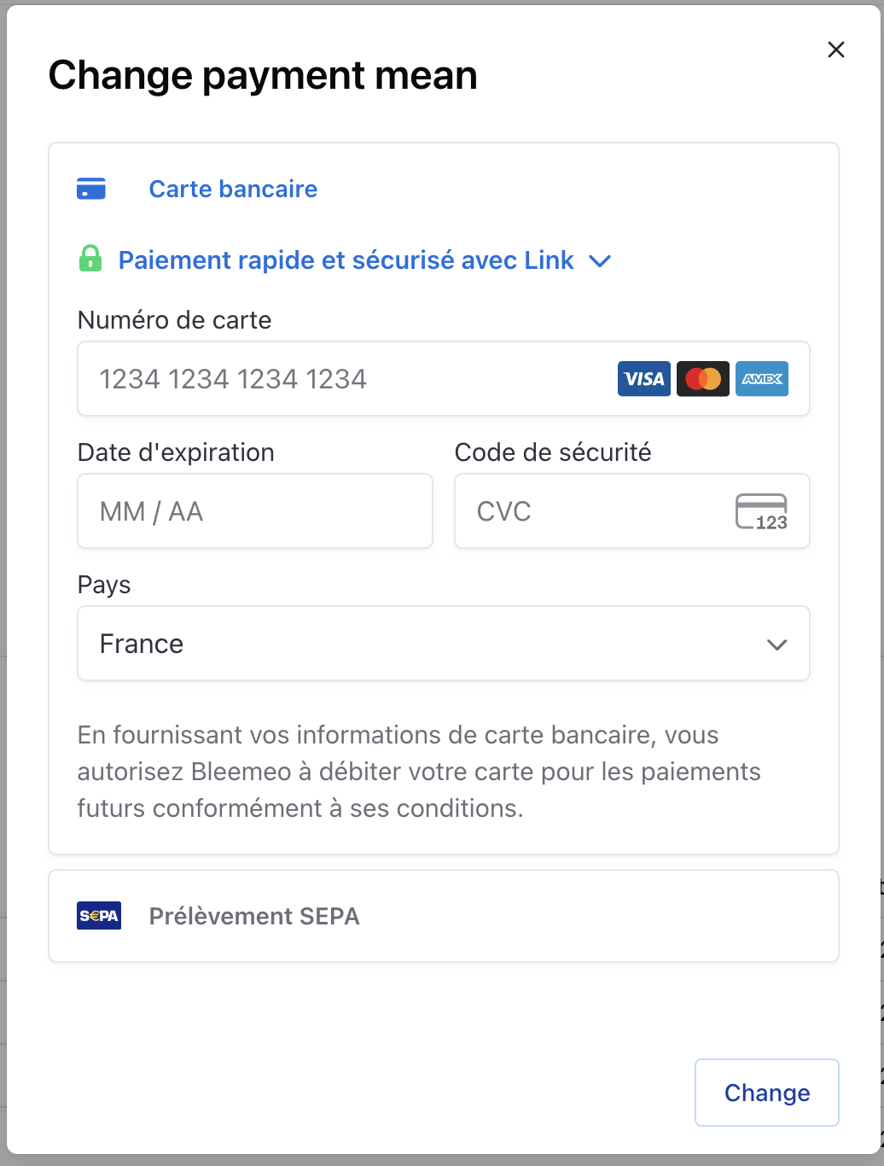The height and width of the screenshot is (1166, 884).
Task: Select the Visa card badge
Action: point(643,378)
